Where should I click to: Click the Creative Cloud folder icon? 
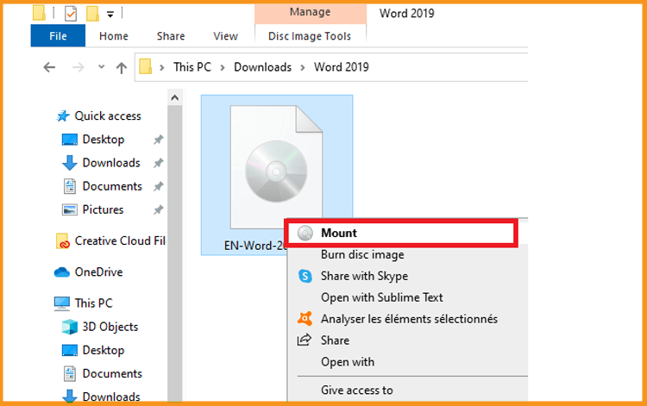[x=62, y=241]
